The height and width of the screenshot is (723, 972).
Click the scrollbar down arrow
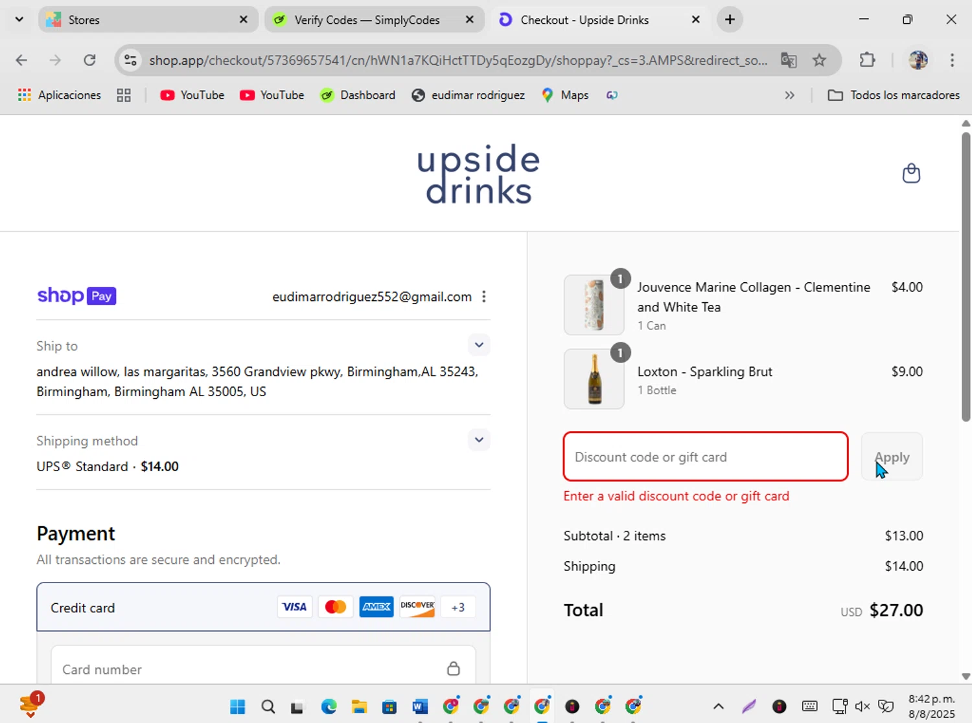(966, 676)
